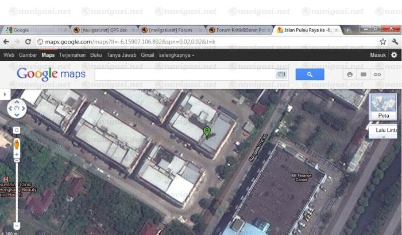
Task: Print the current map
Action: coord(349,75)
